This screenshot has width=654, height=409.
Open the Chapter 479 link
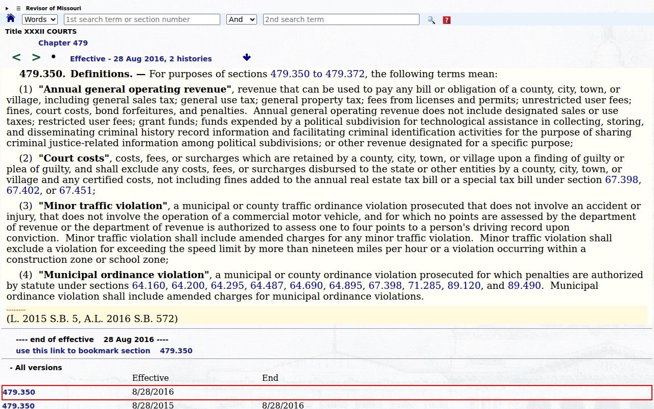(63, 43)
